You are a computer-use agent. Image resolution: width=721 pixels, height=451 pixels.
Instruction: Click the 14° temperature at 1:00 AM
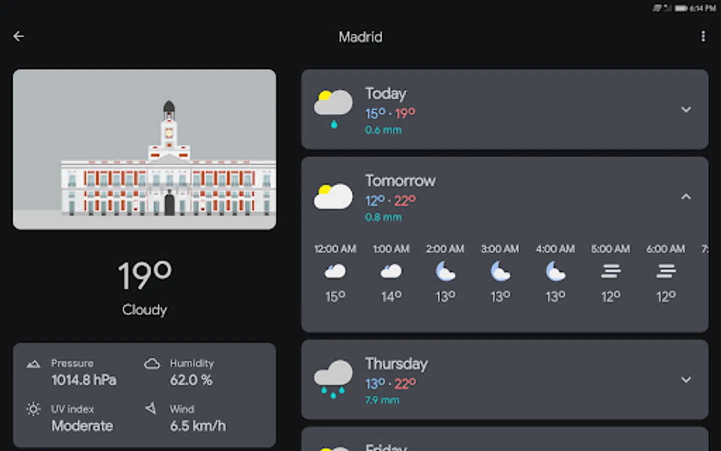(x=391, y=297)
